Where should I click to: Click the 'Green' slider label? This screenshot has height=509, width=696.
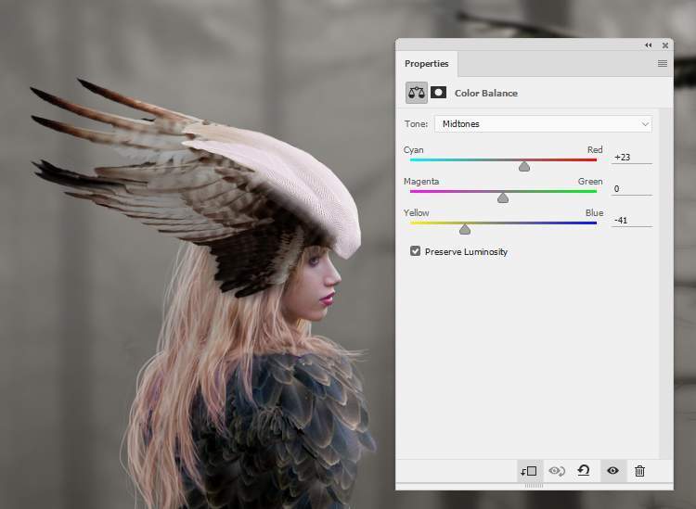tap(590, 182)
